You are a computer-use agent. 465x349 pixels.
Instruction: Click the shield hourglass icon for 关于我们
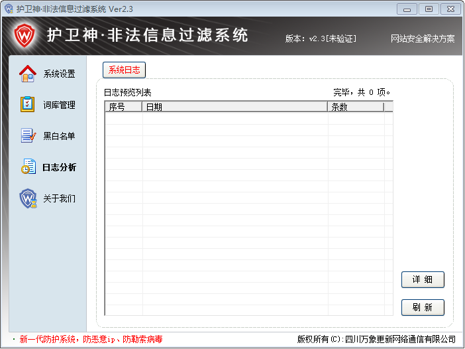tap(28, 198)
